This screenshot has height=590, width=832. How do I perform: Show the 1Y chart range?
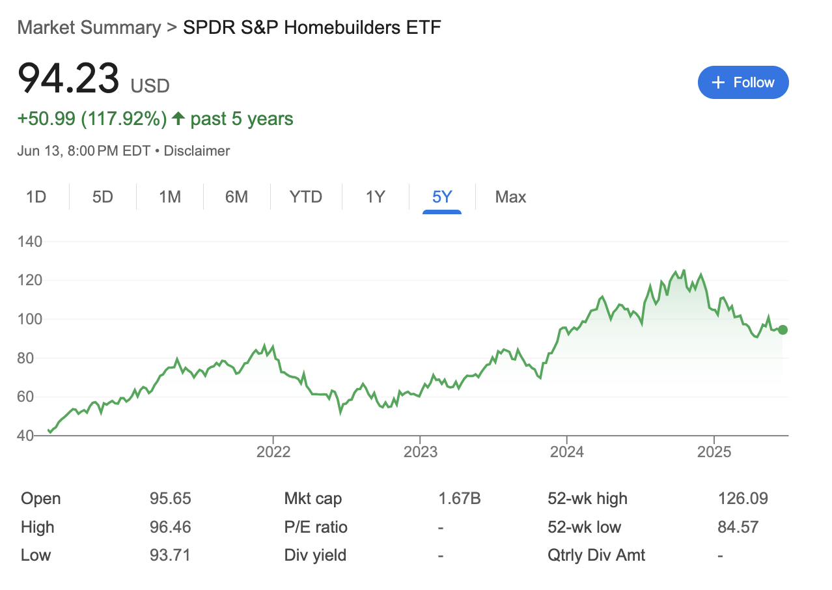pos(376,197)
